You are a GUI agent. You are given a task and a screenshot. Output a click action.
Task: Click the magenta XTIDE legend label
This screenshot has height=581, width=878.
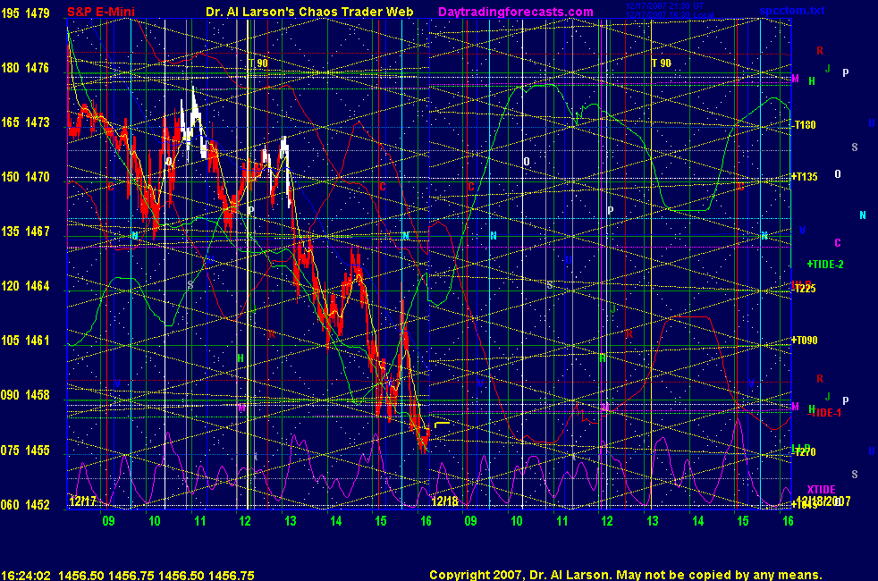[821, 489]
